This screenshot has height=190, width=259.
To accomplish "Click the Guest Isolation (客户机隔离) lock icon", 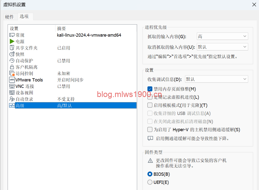I will pos(12,67).
